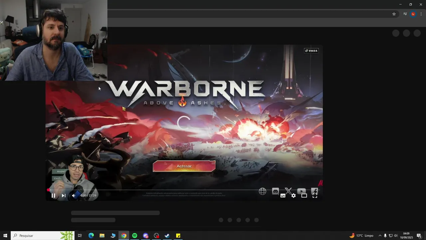Open File Explorer from taskbar
The height and width of the screenshot is (240, 426).
pos(102,236)
